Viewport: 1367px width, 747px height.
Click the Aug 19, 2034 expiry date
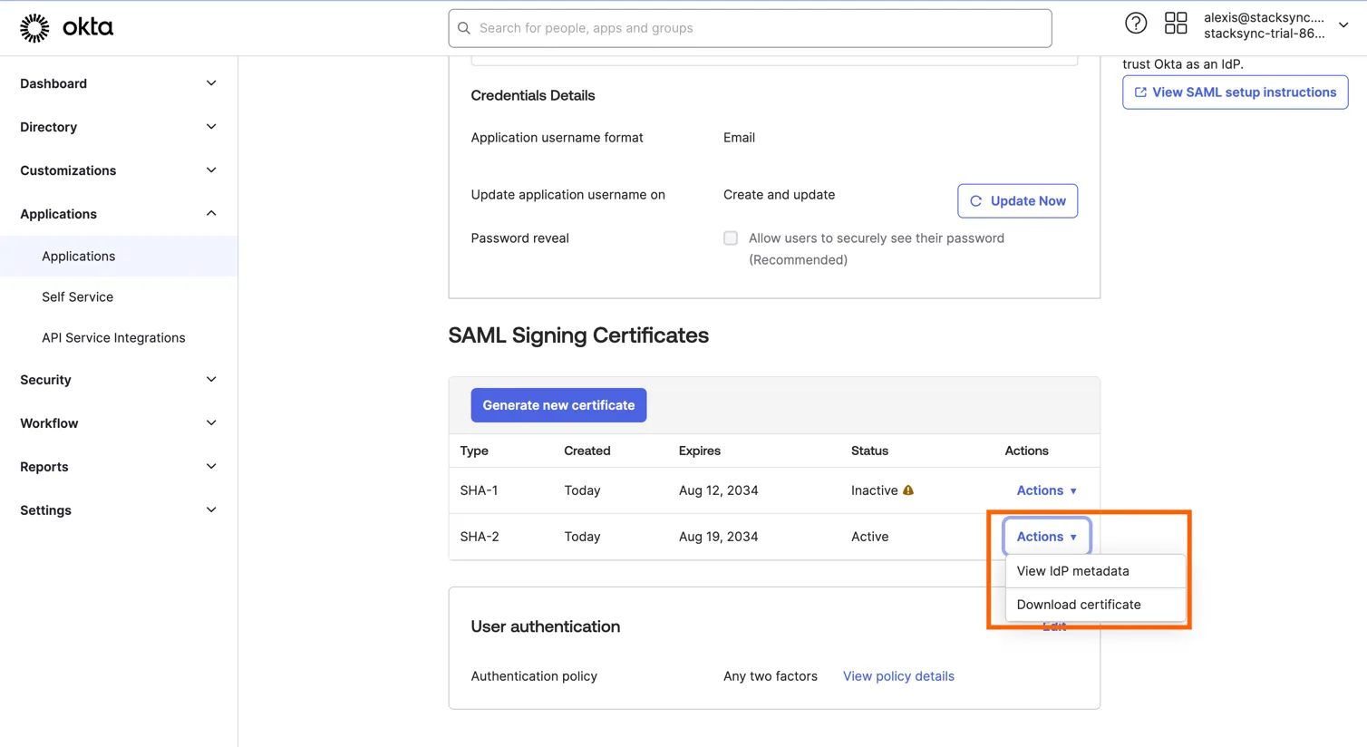[718, 537]
